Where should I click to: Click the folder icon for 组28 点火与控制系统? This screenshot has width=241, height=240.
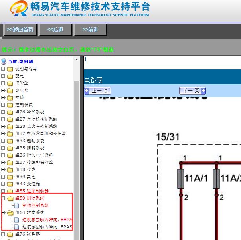[x=10, y=127]
